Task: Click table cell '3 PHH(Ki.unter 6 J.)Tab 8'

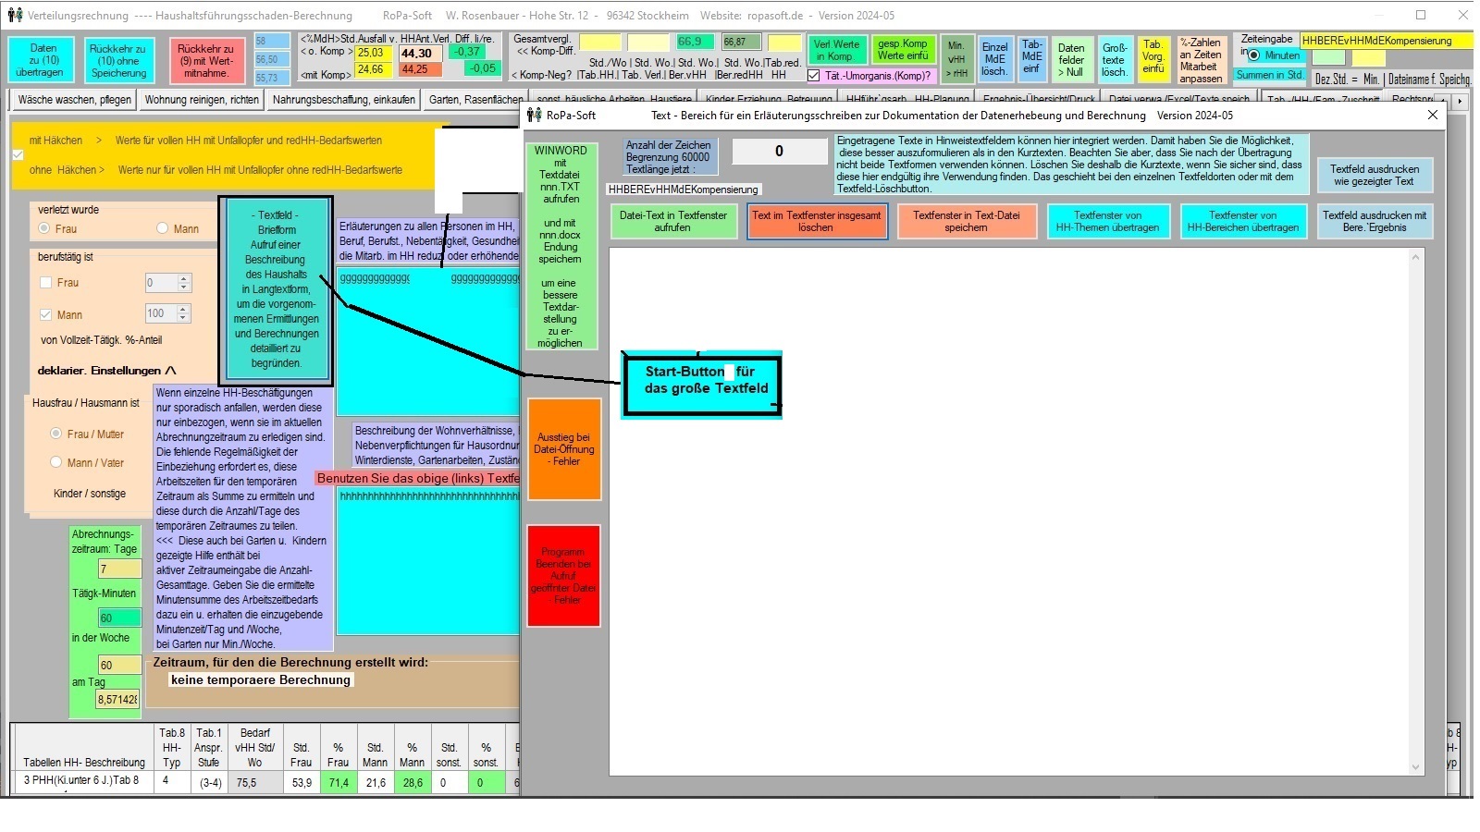Action: 82,781
